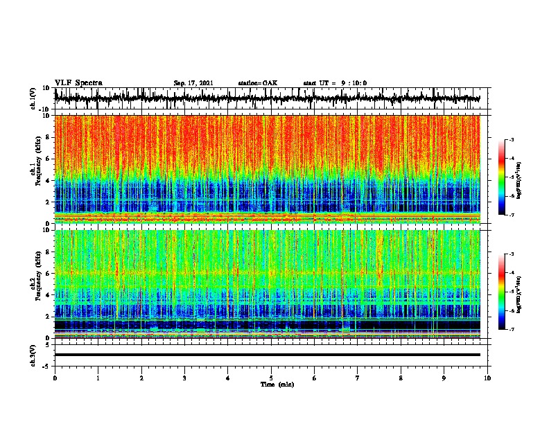Click the log(PSD) label beside ch.1 color bar
The image size is (549, 424).
point(518,181)
